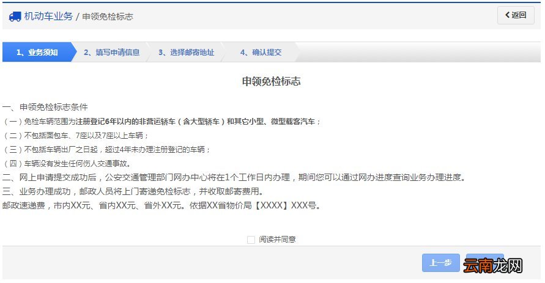Click the 邮政速递费 fee line
The image size is (545, 283).
161,205
